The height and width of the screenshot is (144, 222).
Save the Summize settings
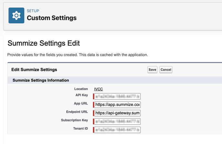coord(152,70)
